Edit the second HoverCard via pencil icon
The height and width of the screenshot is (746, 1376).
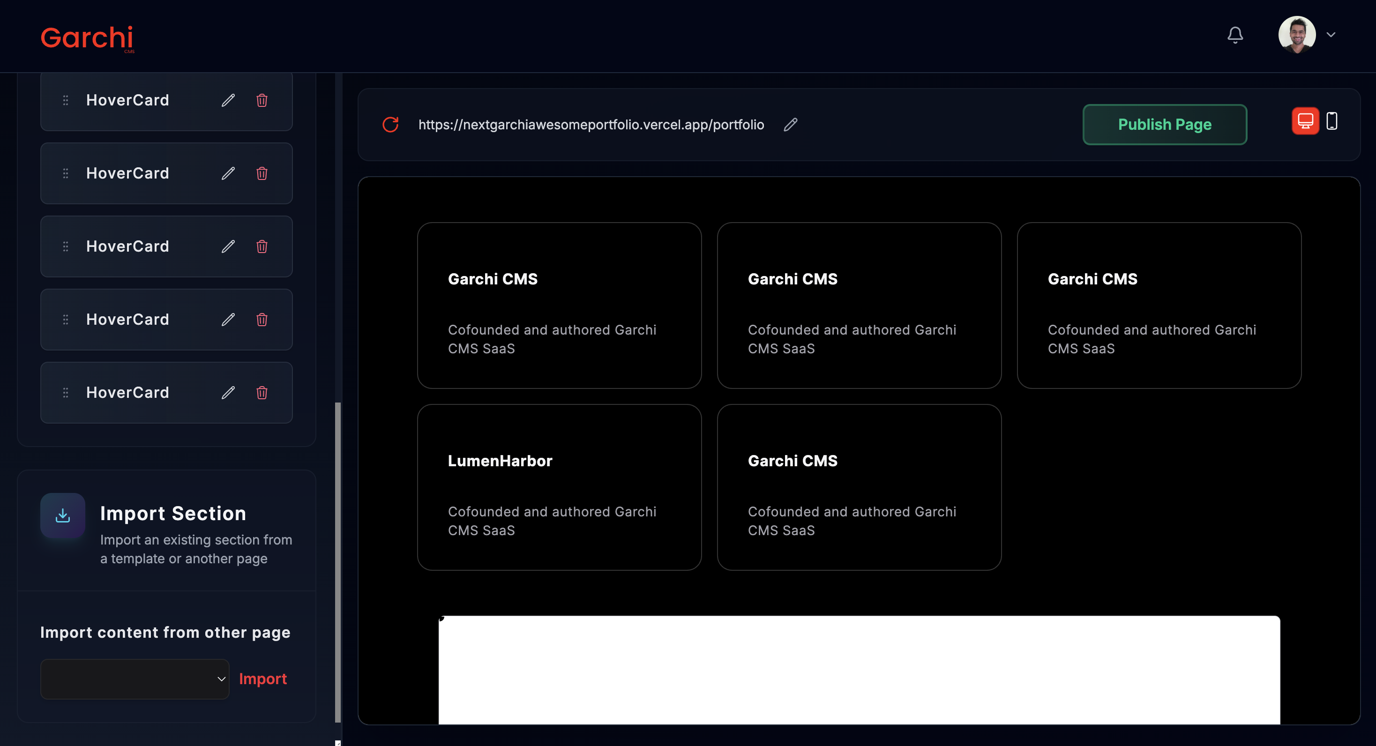click(228, 173)
